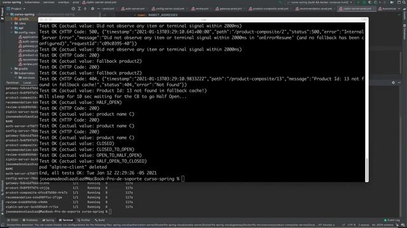Click 'End, all tests OK' line in terminal

(98, 173)
